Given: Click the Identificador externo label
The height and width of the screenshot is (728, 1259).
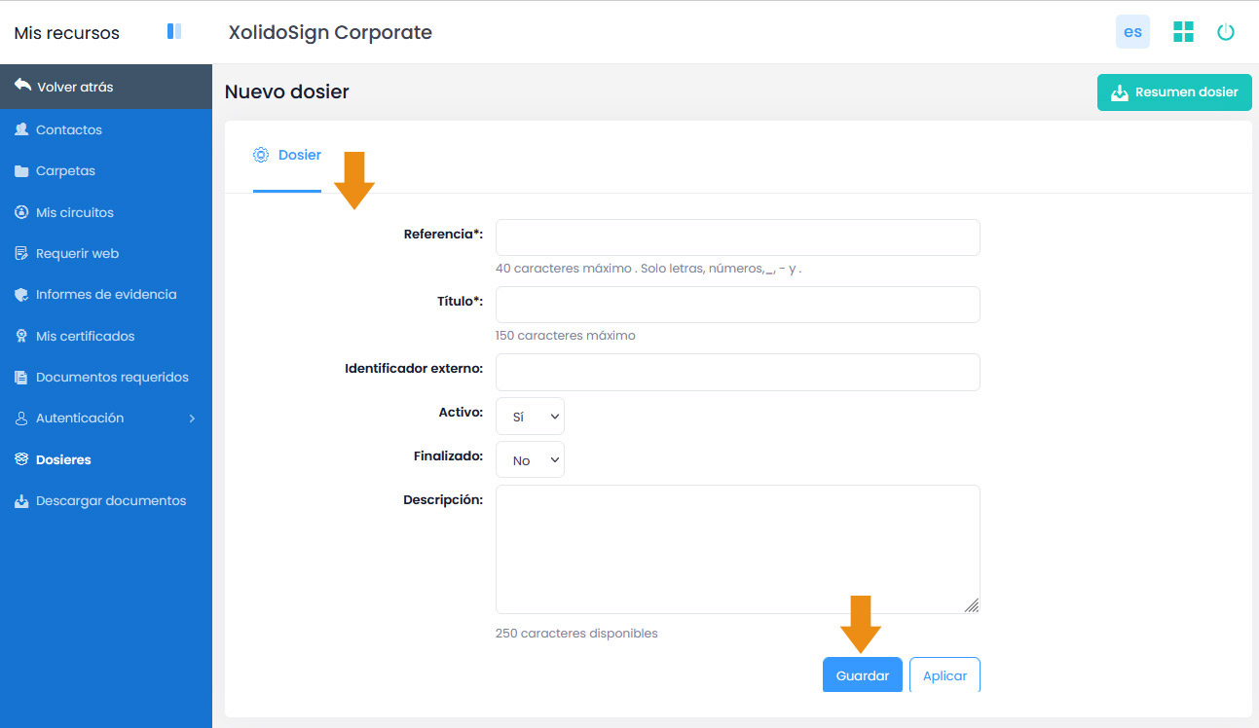Looking at the screenshot, I should pos(414,369).
